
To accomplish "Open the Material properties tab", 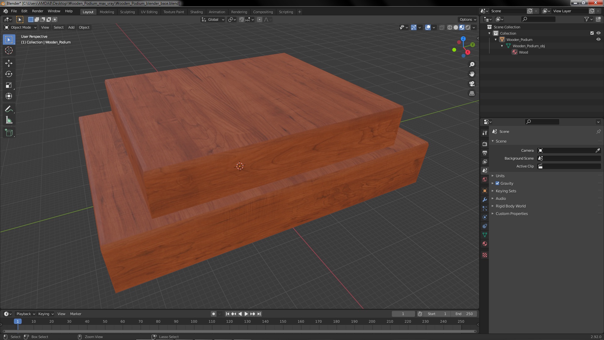I will click(x=485, y=244).
